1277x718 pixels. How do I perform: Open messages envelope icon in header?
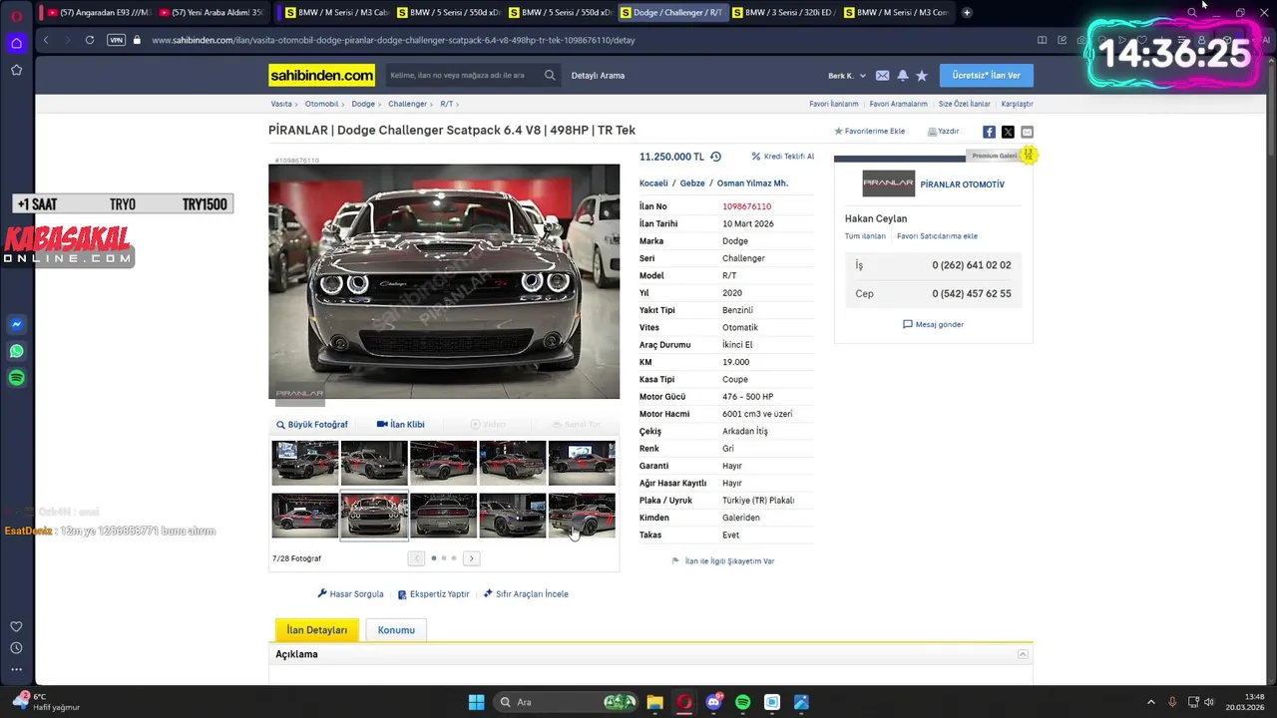point(882,76)
